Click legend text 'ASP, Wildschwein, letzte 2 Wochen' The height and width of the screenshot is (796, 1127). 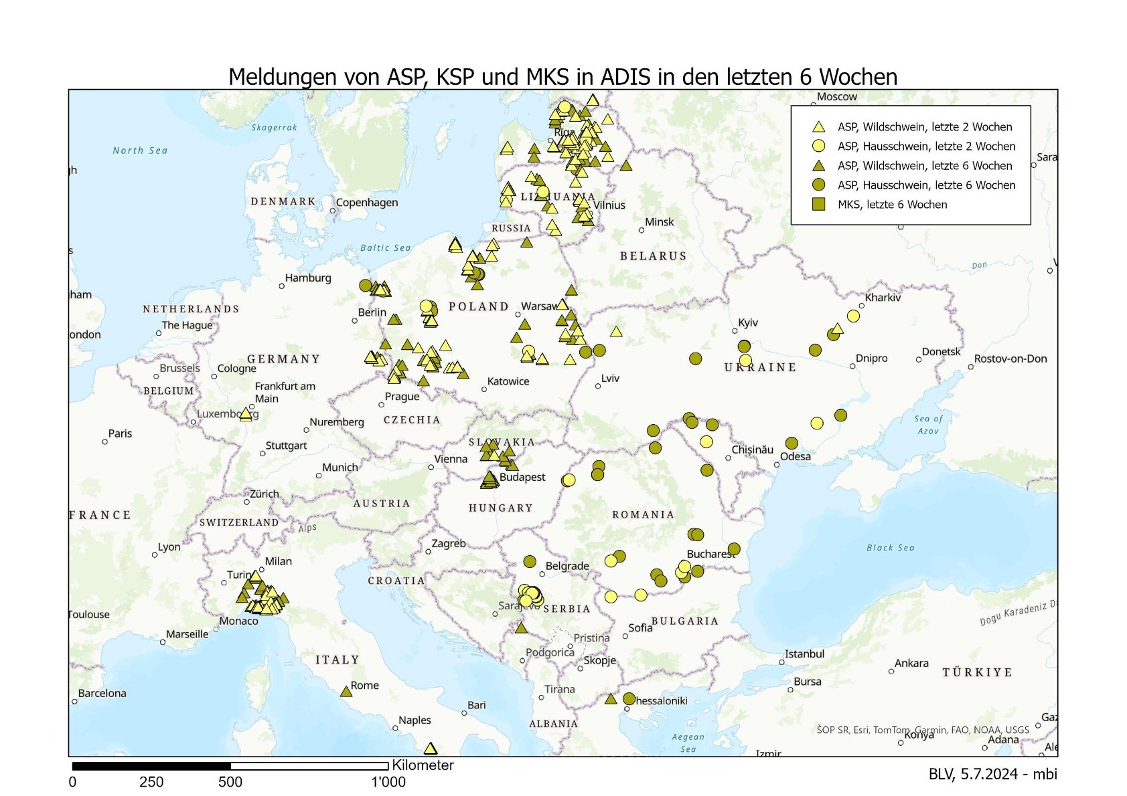[x=925, y=126]
